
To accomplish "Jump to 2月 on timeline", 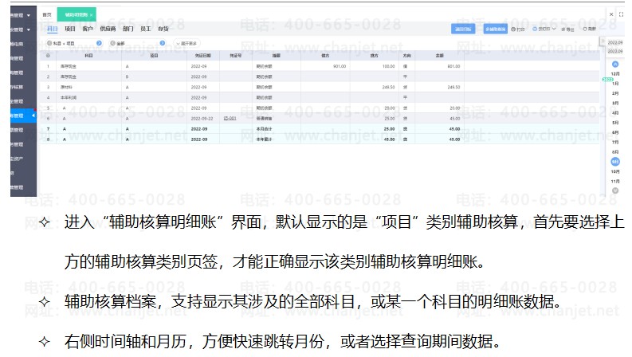I will click(x=615, y=93).
